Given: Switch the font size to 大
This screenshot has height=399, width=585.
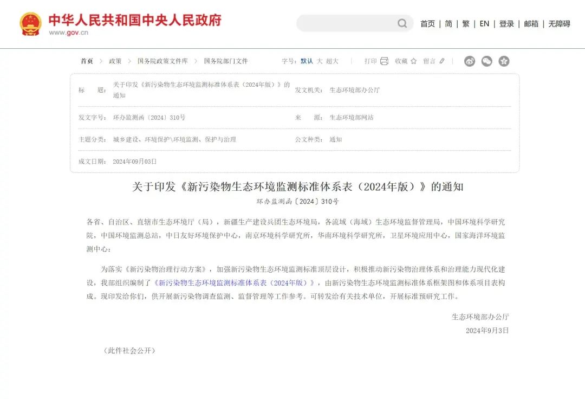Looking at the screenshot, I should (x=320, y=61).
